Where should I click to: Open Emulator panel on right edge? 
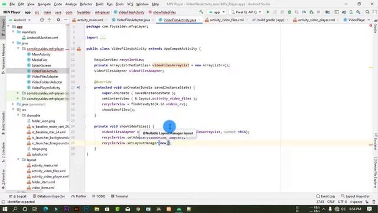point(376,141)
